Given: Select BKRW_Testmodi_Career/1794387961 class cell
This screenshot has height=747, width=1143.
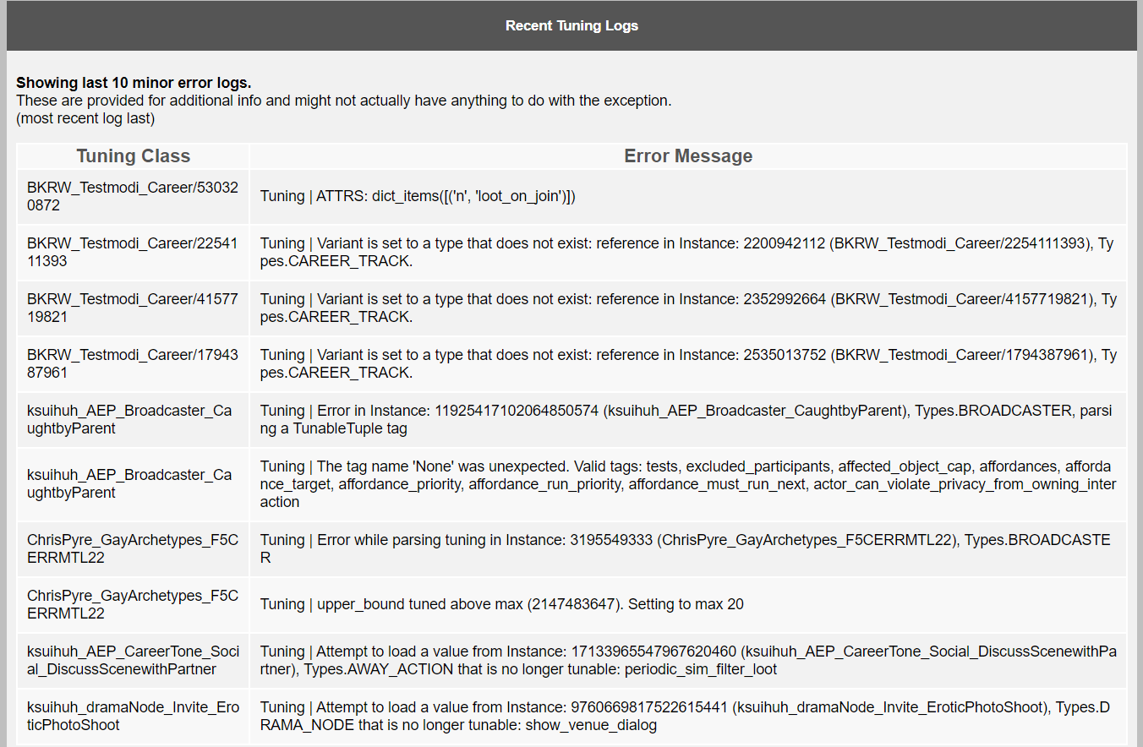Looking at the screenshot, I should click(x=134, y=364).
